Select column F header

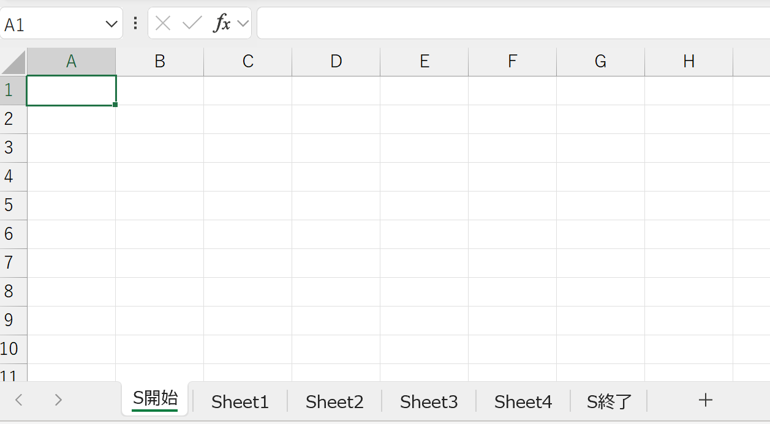513,62
